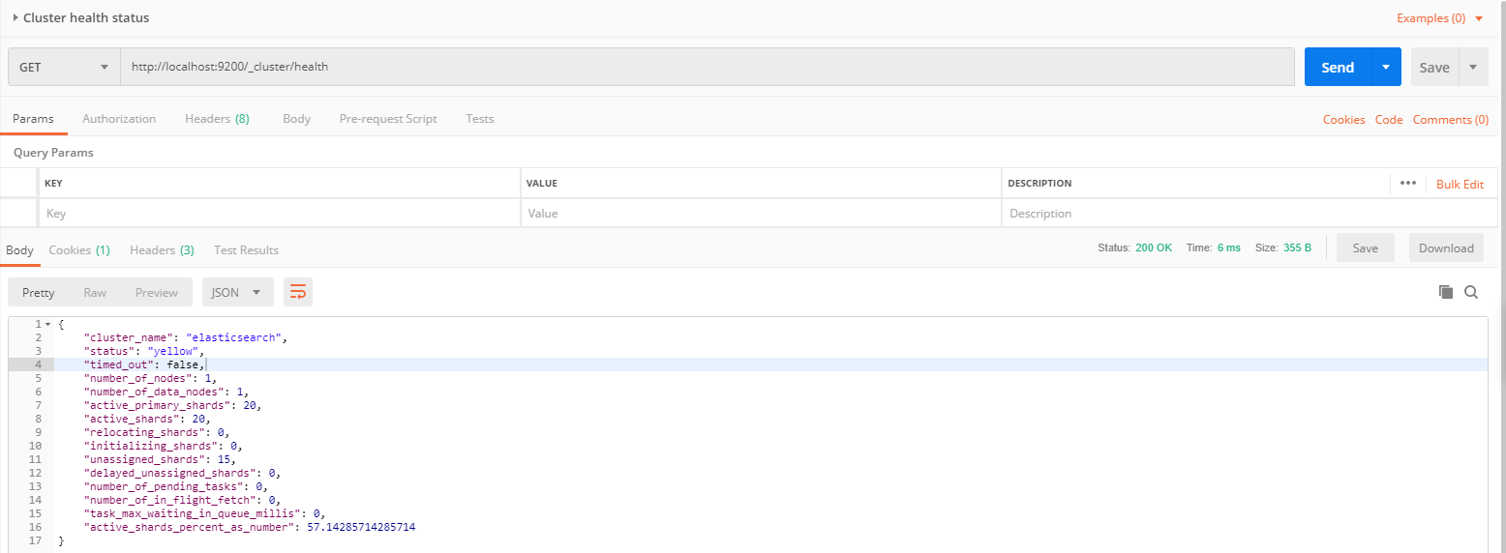Click the "number_of_data_nodes": 1 line
The height and width of the screenshot is (553, 1506).
tap(166, 392)
